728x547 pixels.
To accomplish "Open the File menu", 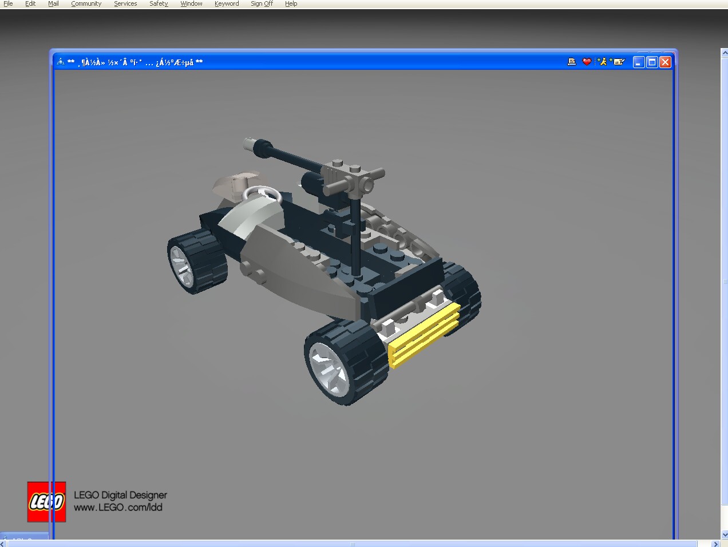I will click(8, 3).
